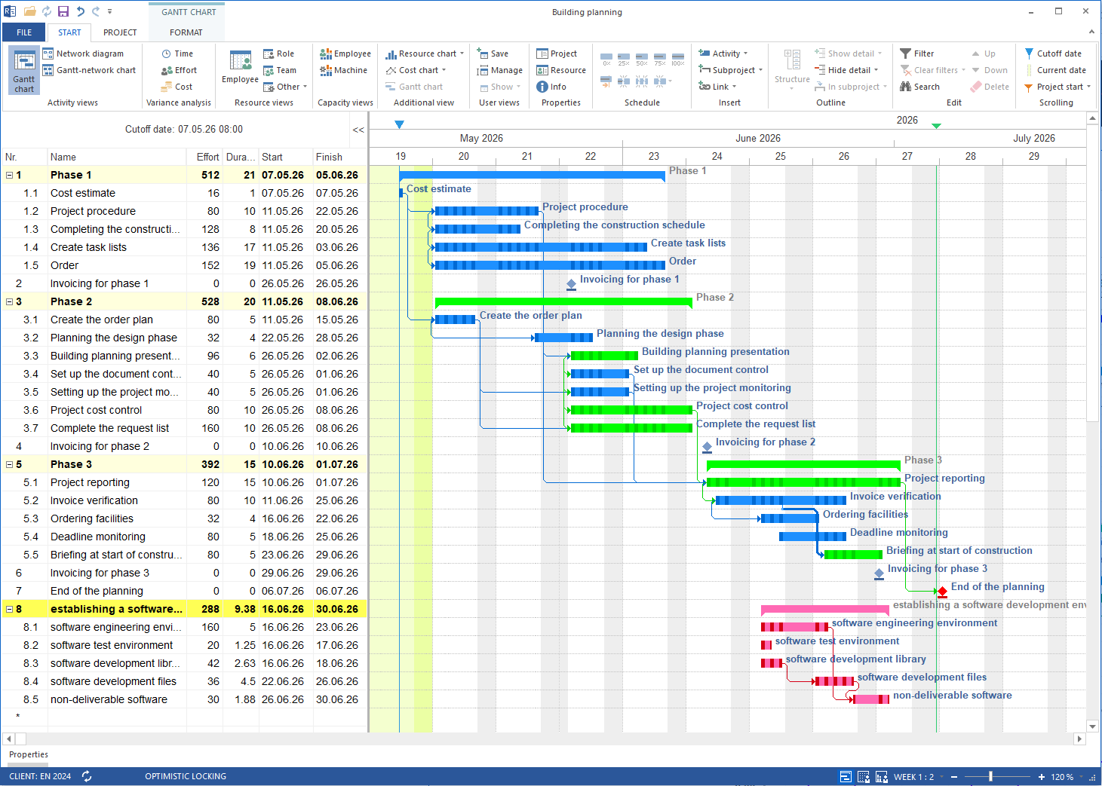Adjust the zoom slider handle
Image resolution: width=1102 pixels, height=786 pixels.
pyautogui.click(x=990, y=776)
